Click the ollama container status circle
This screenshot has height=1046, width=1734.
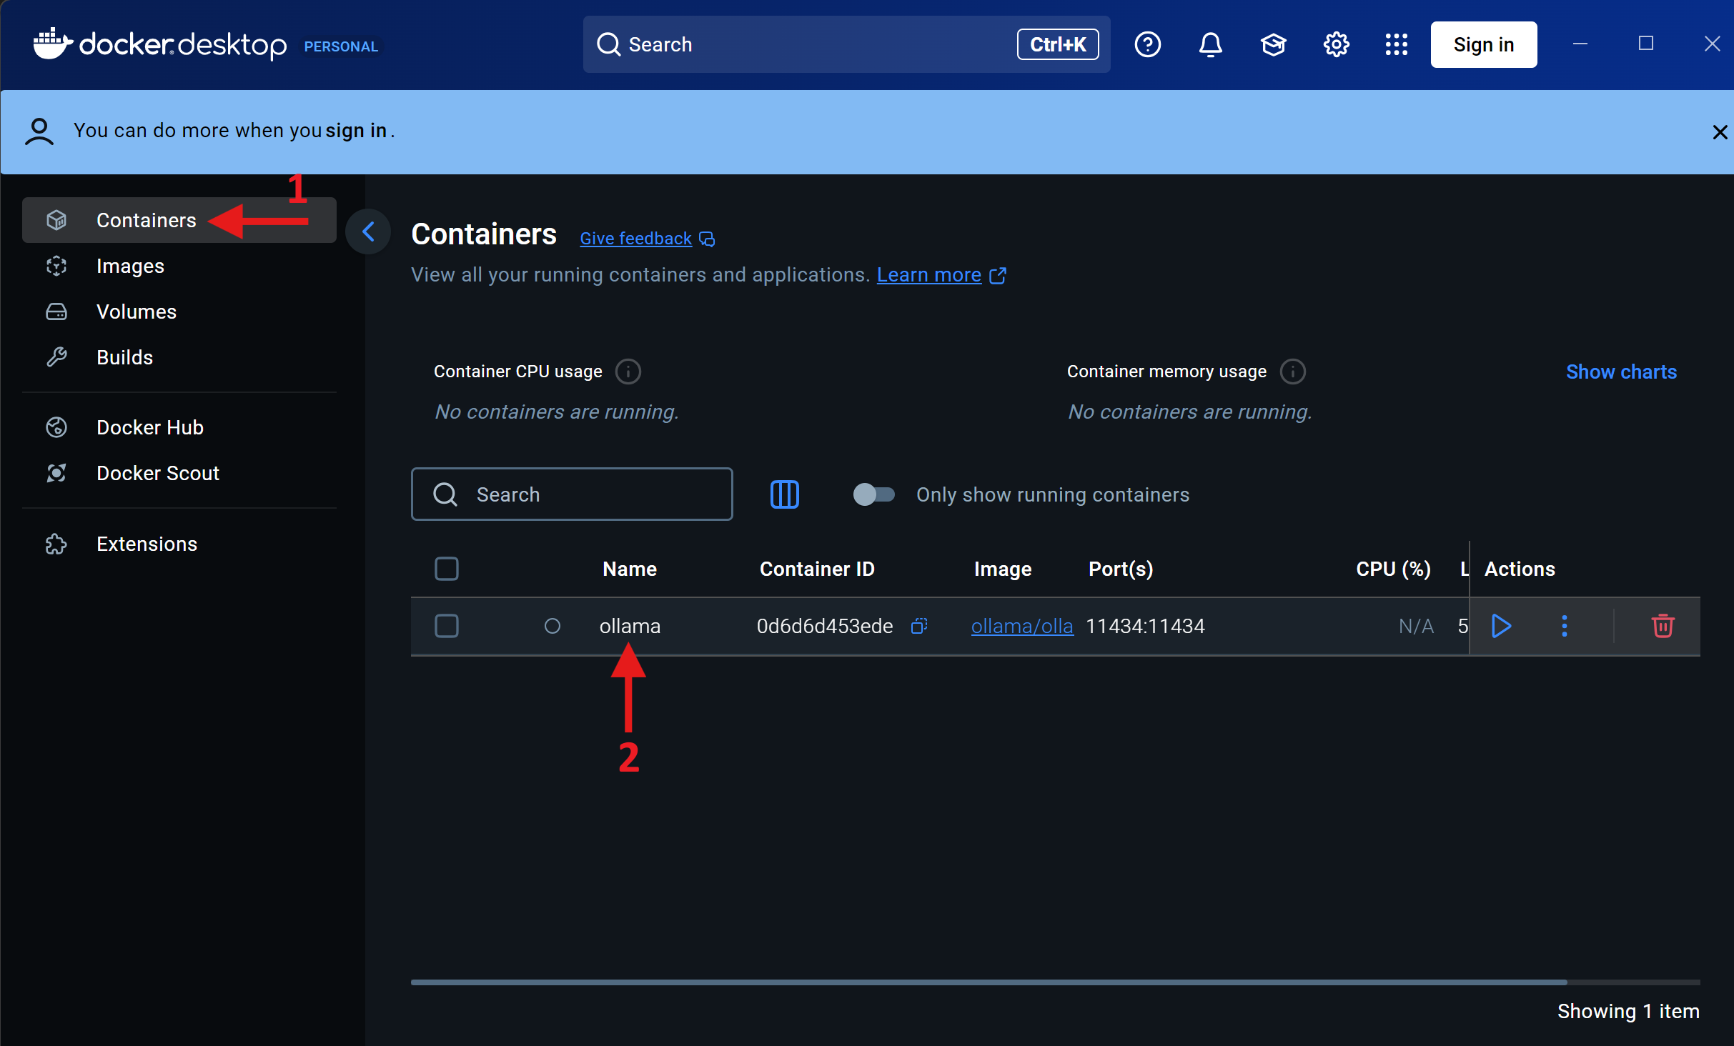pyautogui.click(x=552, y=626)
